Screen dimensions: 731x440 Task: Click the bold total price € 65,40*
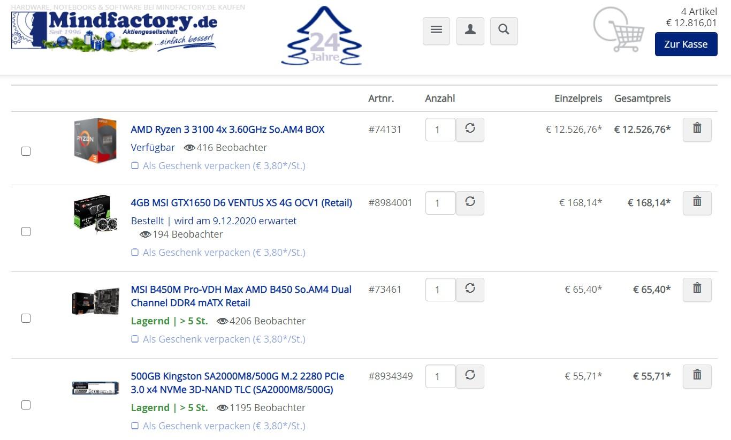652,290
